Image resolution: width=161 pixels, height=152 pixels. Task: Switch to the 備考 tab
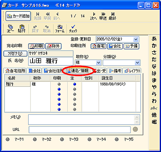115,71
